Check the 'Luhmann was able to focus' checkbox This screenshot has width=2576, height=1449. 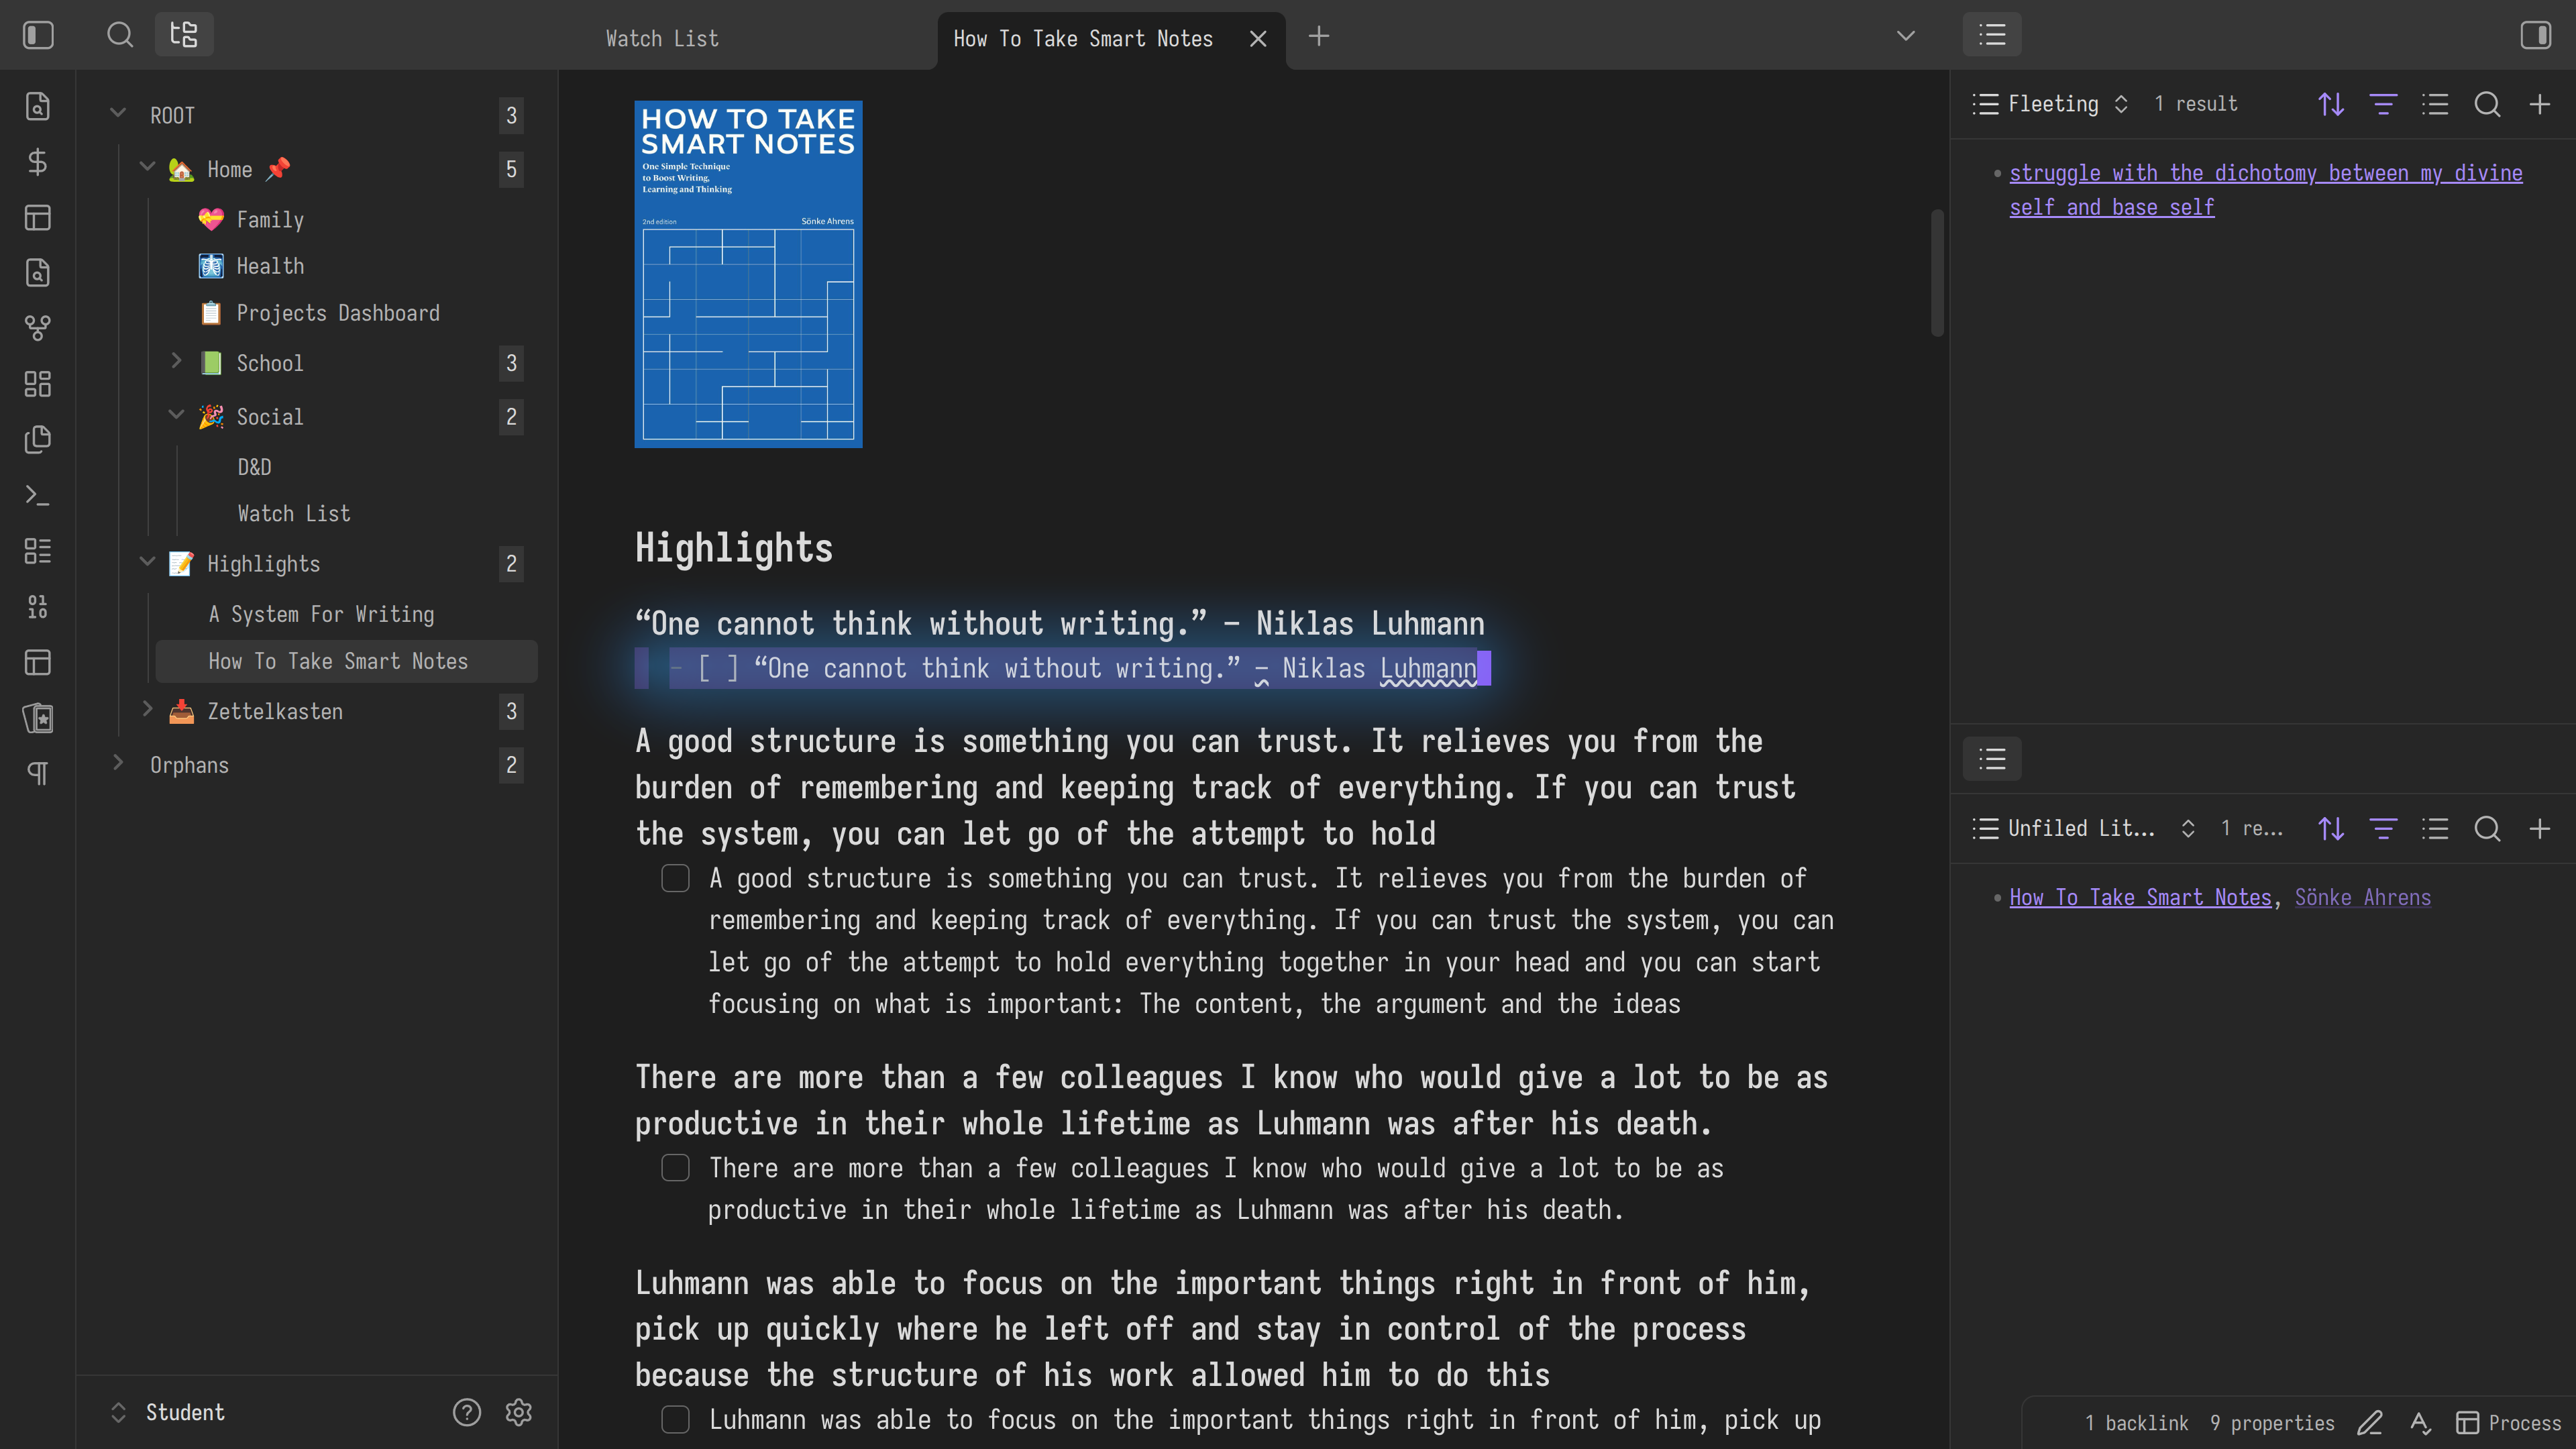point(675,1420)
